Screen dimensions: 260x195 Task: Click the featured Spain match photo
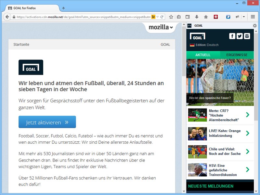point(220,82)
